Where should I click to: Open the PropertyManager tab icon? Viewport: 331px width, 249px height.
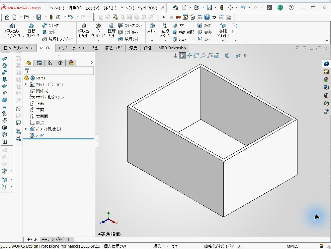(x=39, y=63)
